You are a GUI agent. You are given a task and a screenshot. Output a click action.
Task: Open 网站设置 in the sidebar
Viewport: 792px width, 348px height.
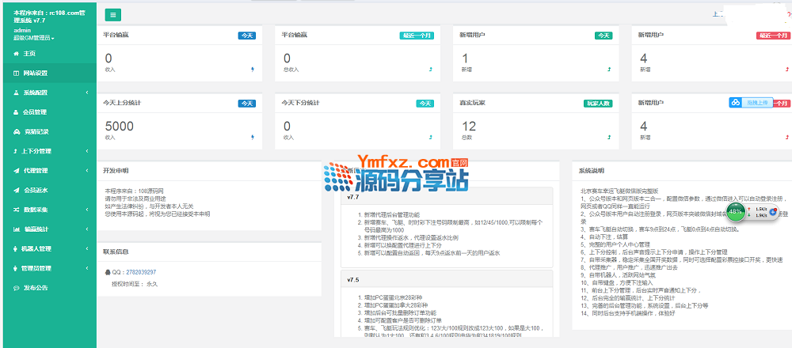tap(36, 73)
